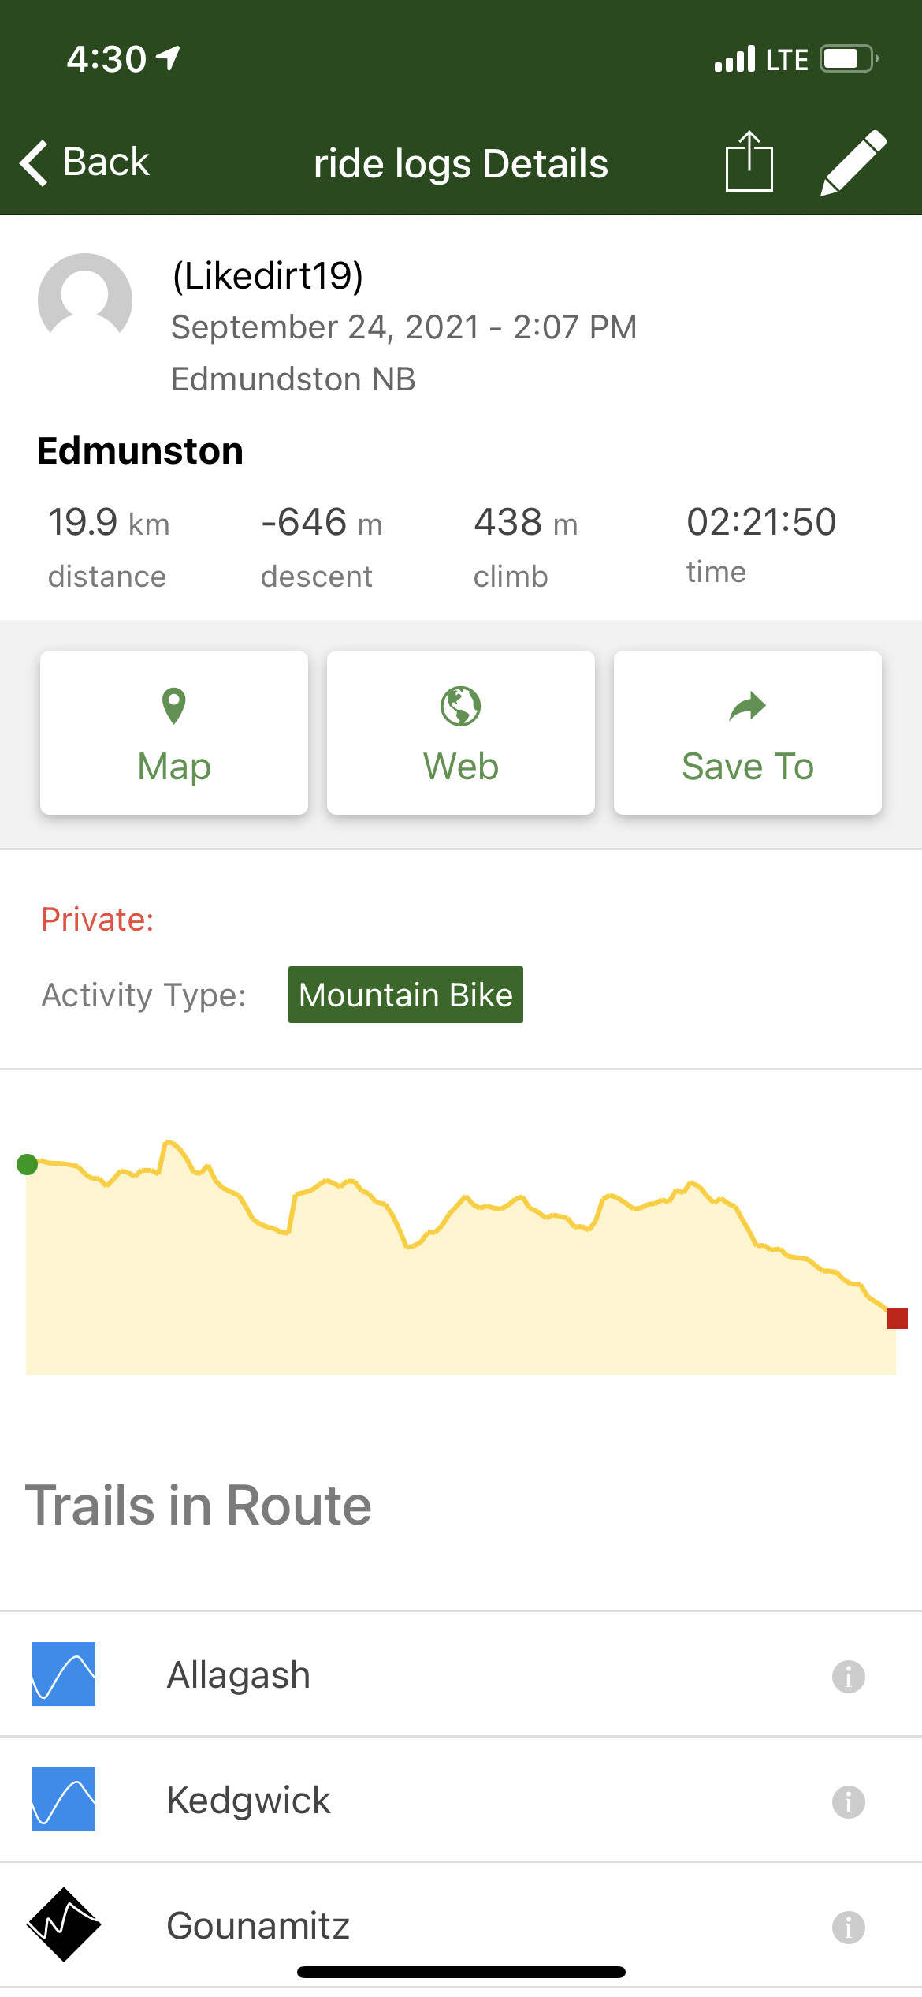Open info icon for Gounamitz trail
922x1997 pixels.
849,1927
